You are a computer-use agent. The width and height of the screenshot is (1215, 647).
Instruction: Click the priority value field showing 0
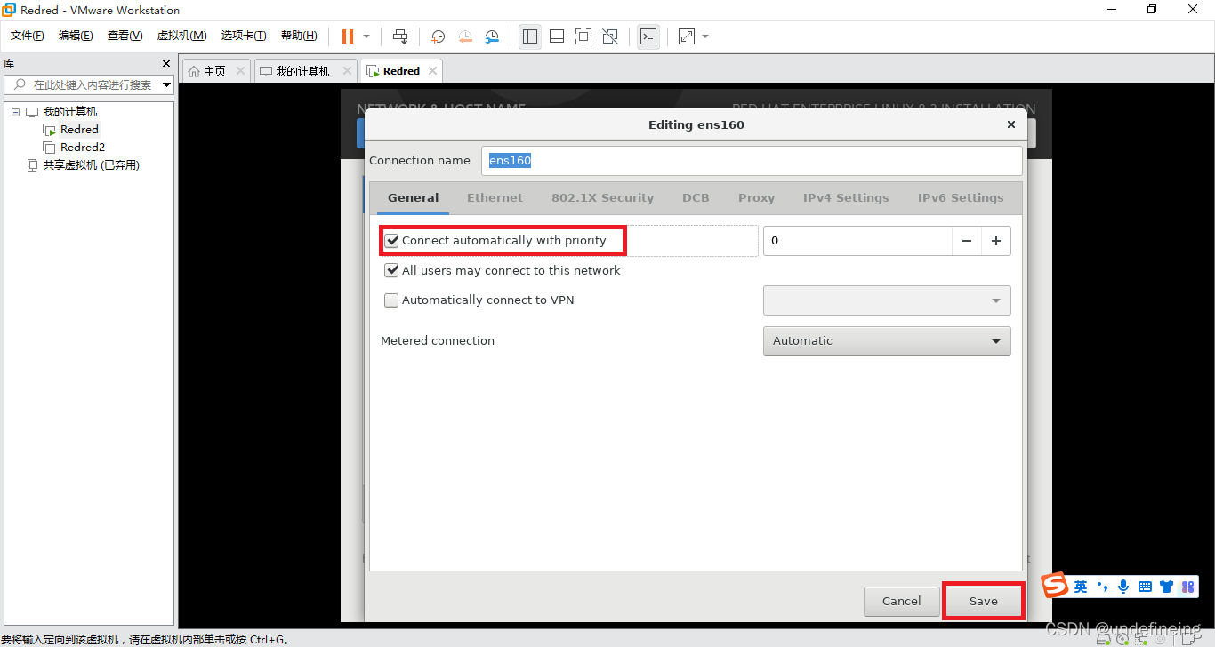[857, 241]
